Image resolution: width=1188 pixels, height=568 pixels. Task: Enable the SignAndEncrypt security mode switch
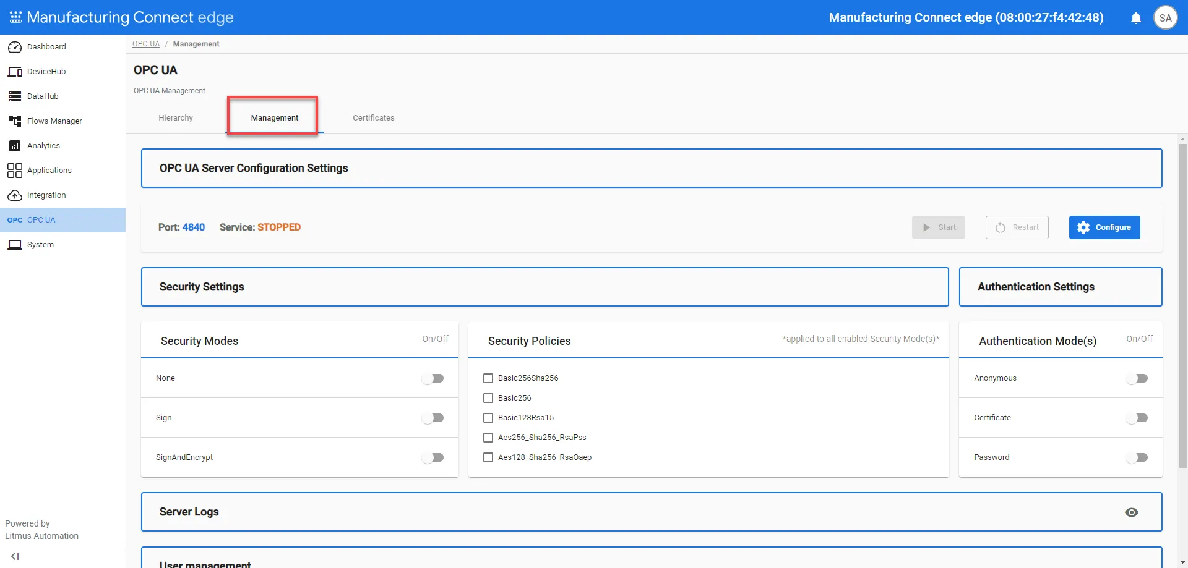pos(433,457)
